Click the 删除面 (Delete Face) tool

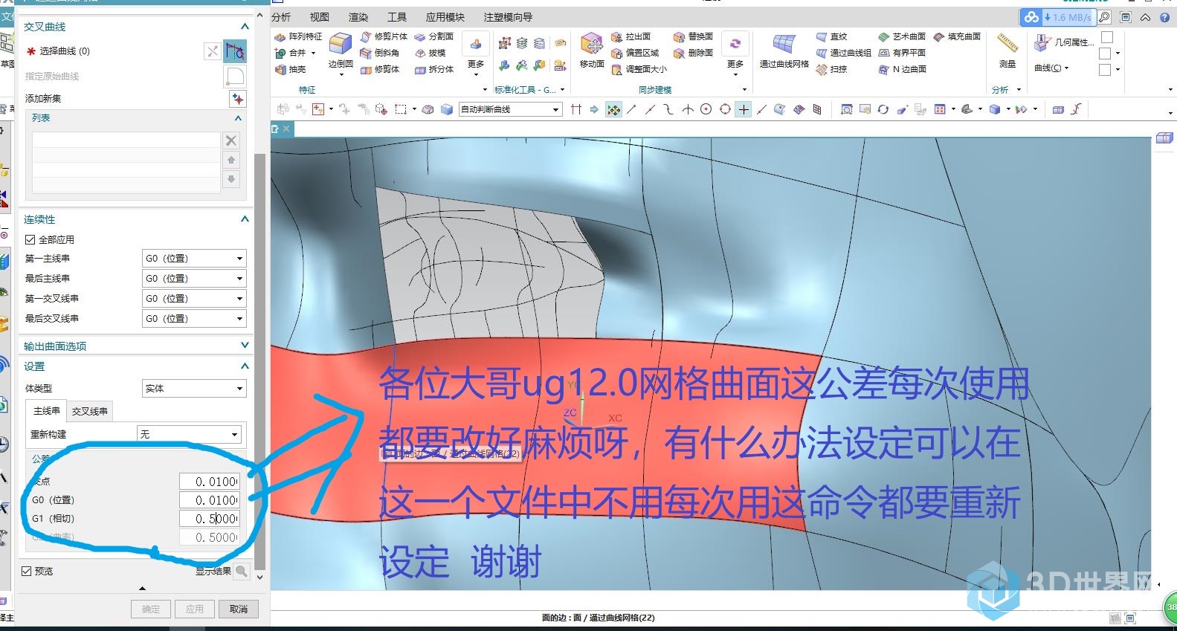click(693, 53)
